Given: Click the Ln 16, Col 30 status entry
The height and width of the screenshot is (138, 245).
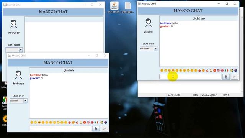Looking at the screenshot, I should [x=174, y=95].
